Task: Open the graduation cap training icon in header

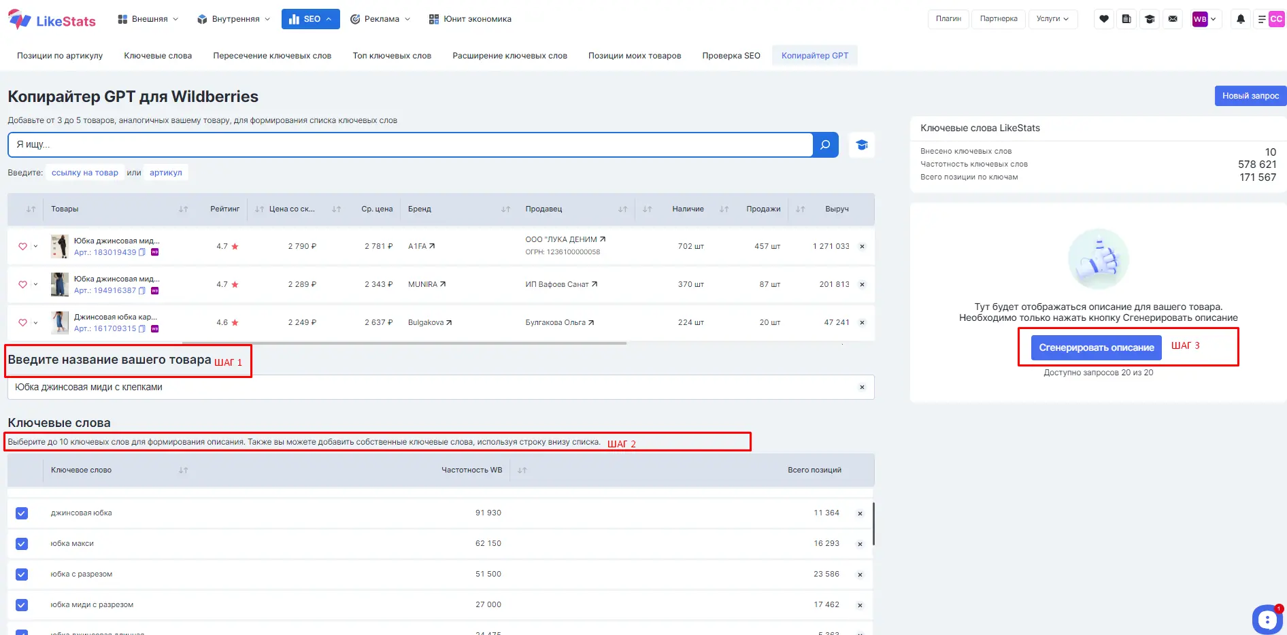Action: click(x=1150, y=19)
